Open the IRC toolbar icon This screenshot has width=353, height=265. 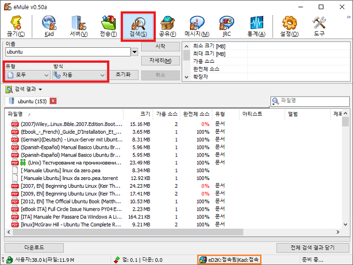click(226, 26)
